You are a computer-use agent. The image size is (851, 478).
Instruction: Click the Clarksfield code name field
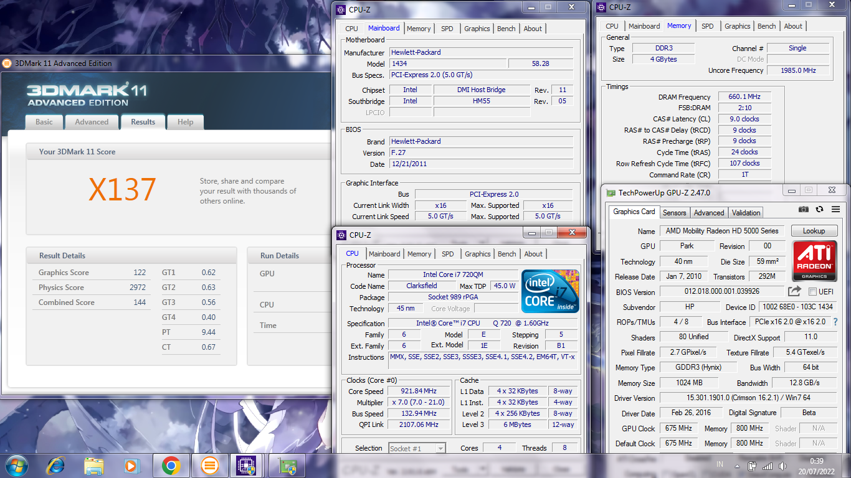[421, 286]
